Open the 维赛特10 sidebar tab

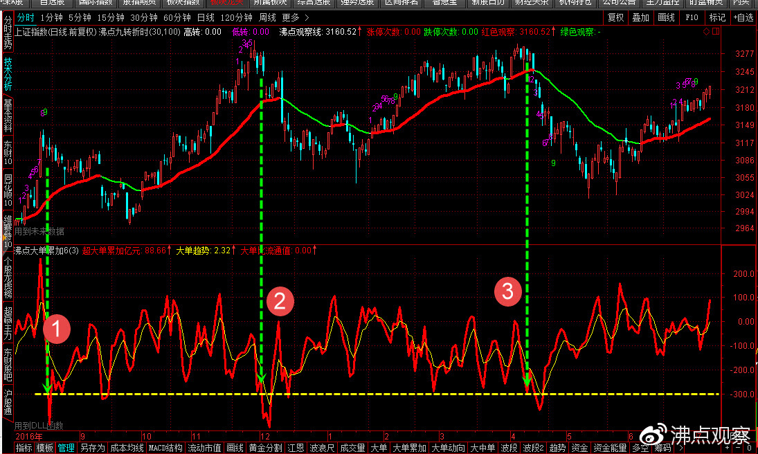point(8,230)
